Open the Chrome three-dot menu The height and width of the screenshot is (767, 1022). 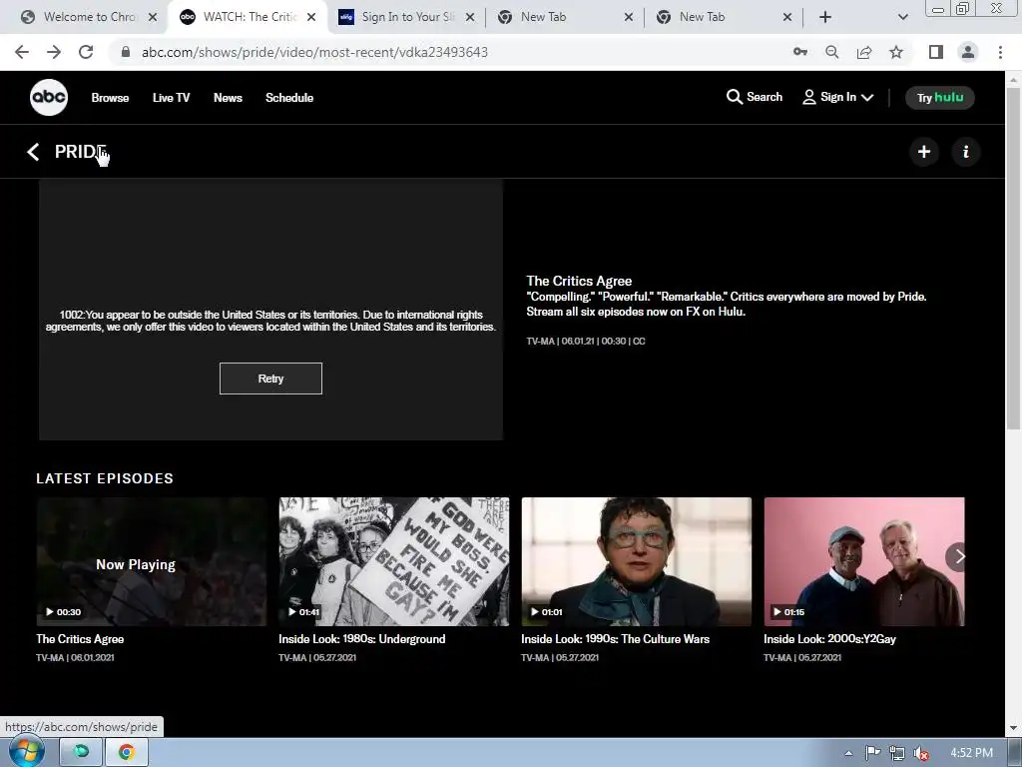[x=1000, y=52]
